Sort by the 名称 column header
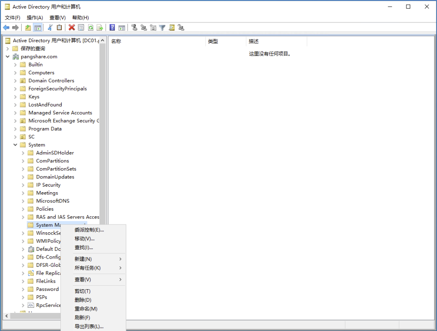 [157, 41]
